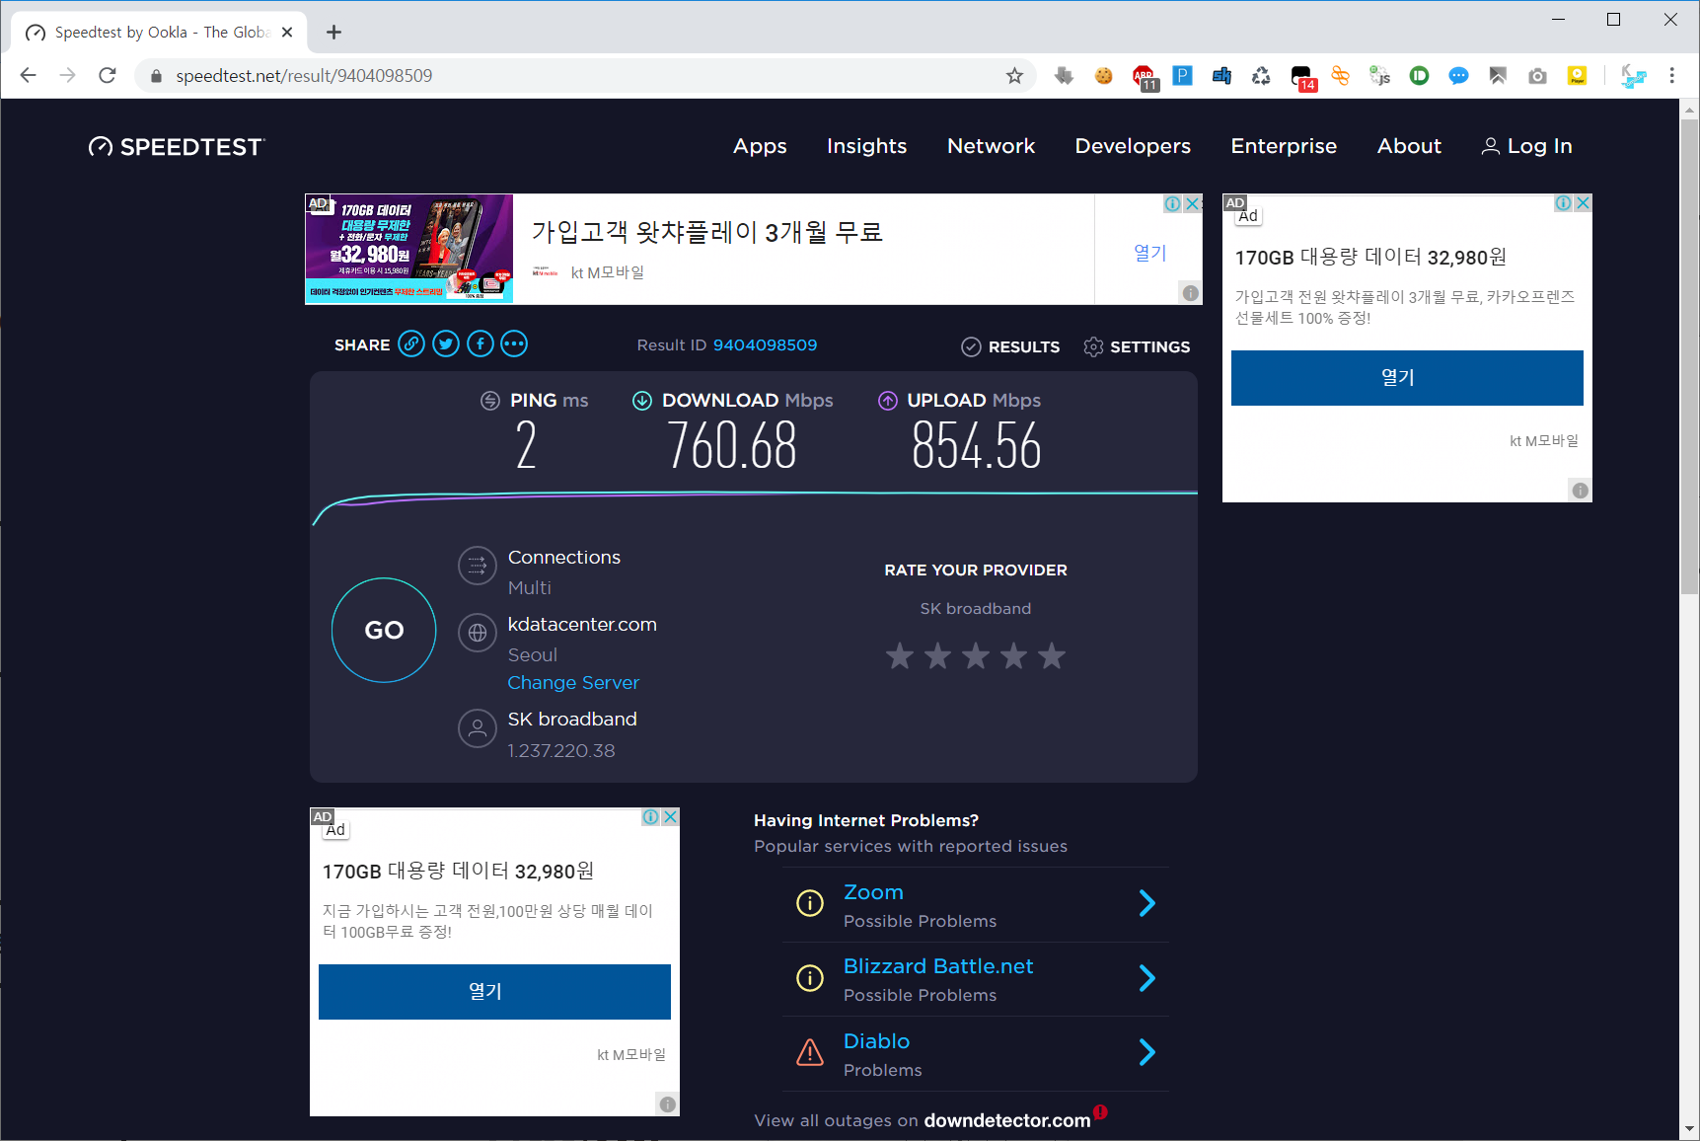The height and width of the screenshot is (1141, 1700).
Task: Click the green circle extension icon
Action: pyautogui.click(x=1419, y=76)
